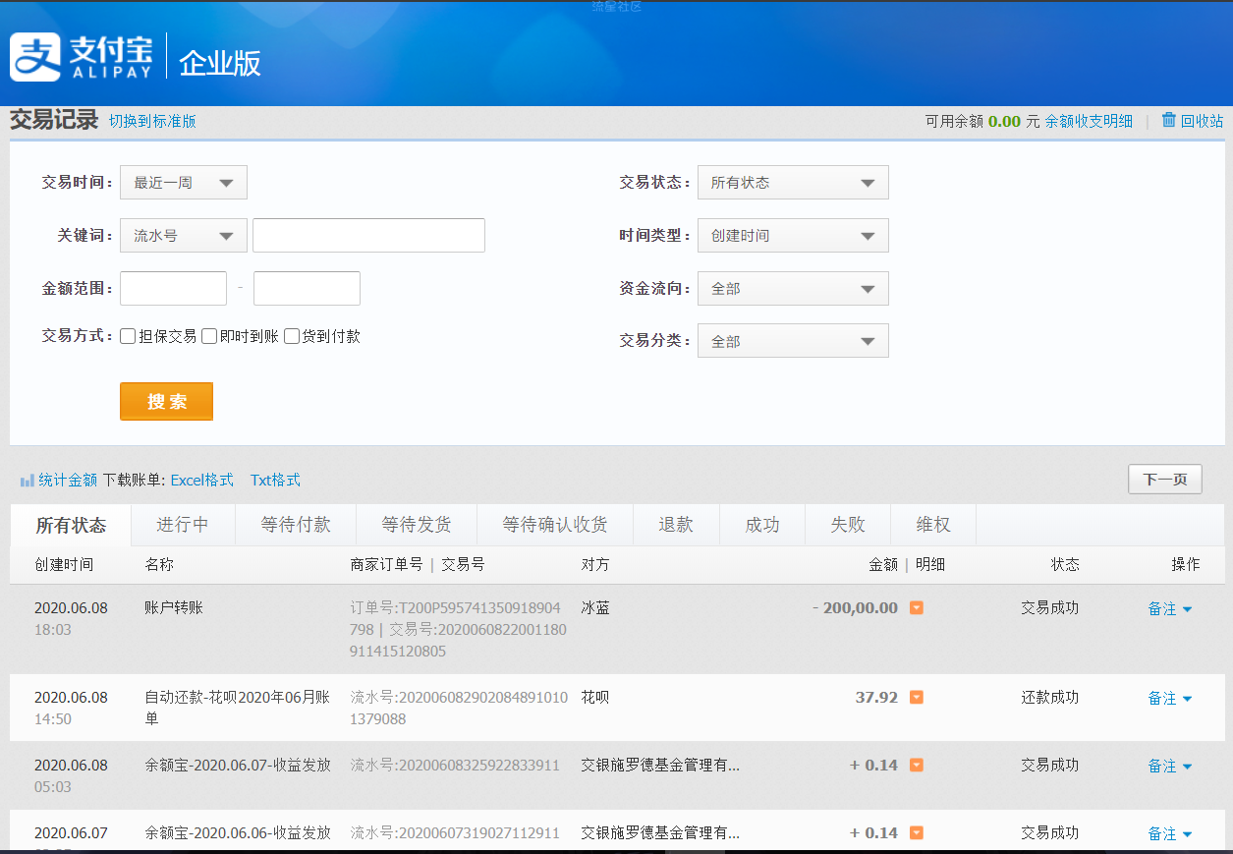Open the 关键词 type dropdown showing 流水号
This screenshot has width=1233, height=854.
184,236
